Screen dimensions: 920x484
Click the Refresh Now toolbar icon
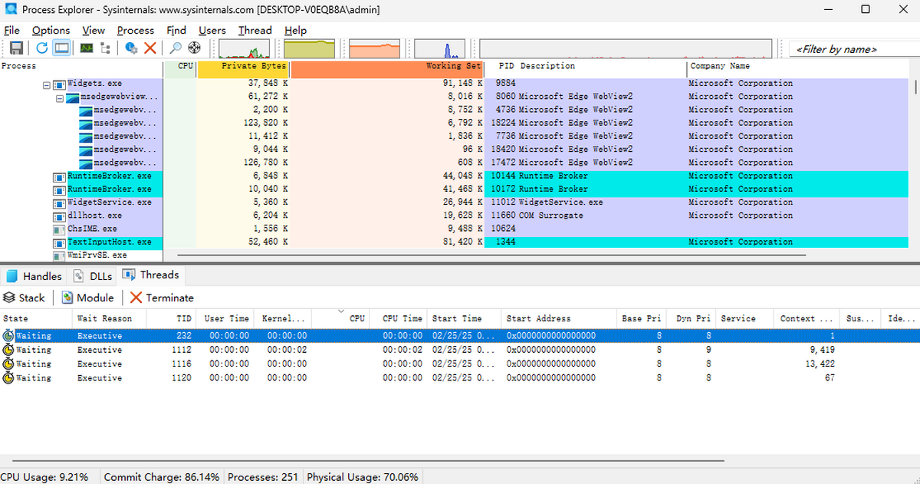[x=42, y=48]
